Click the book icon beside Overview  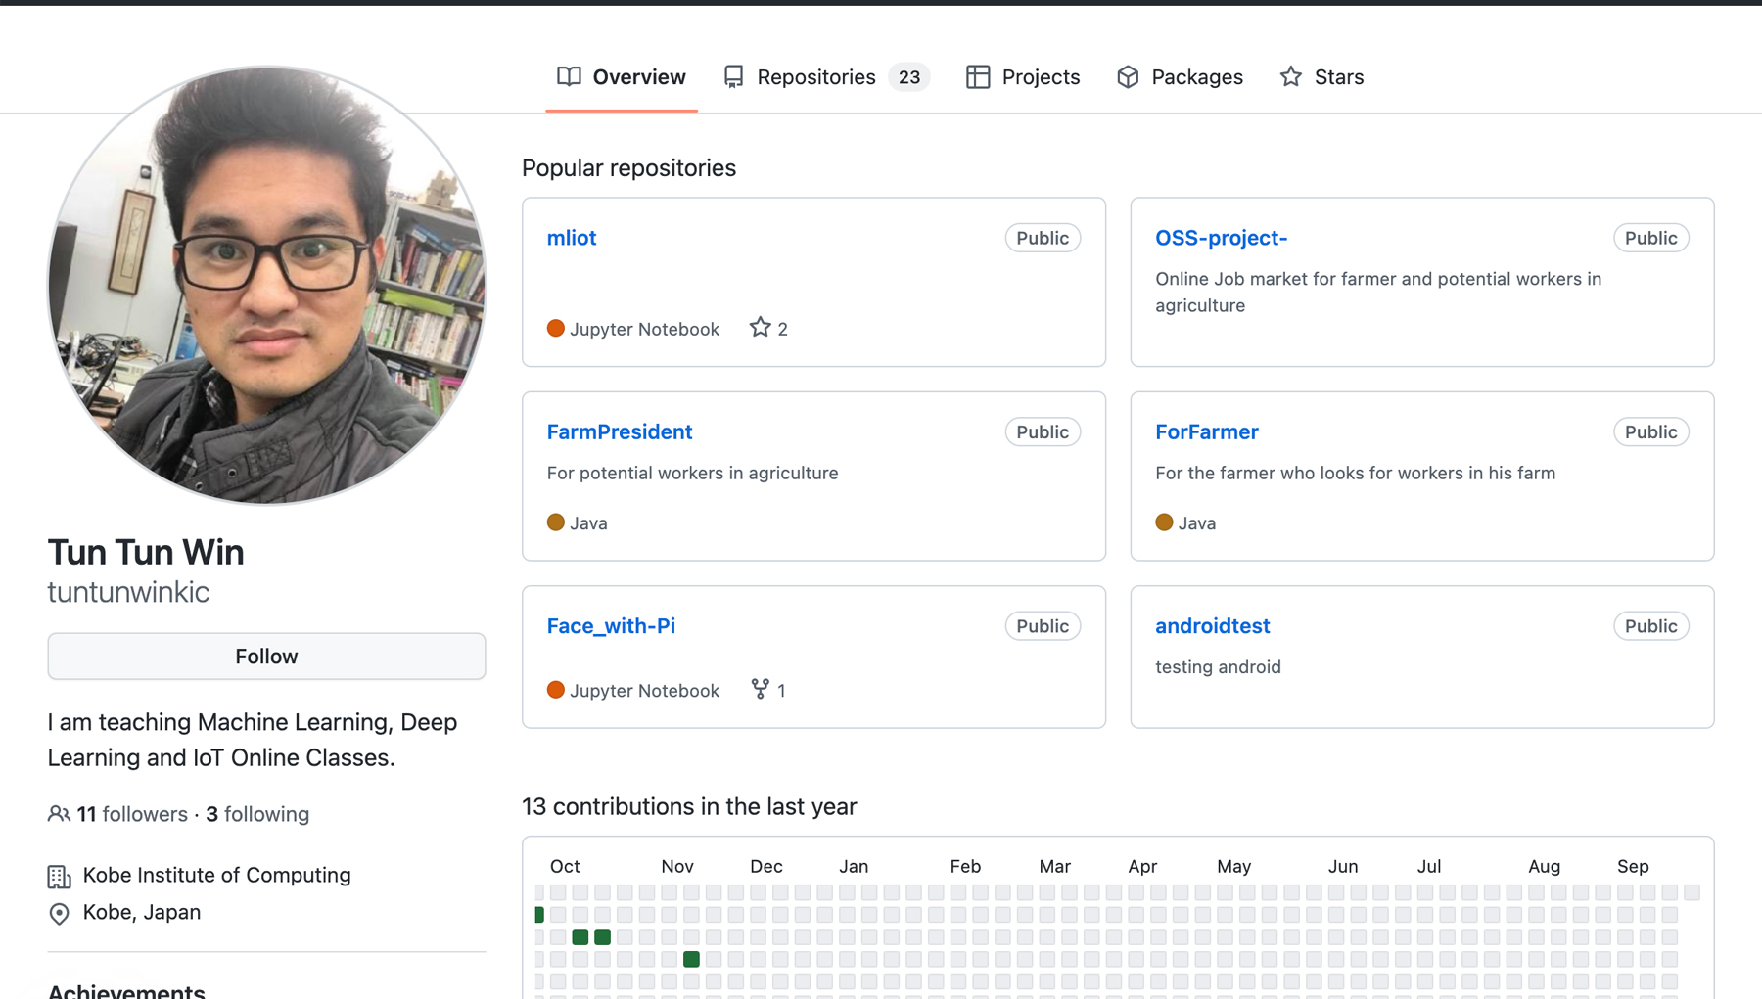(569, 76)
